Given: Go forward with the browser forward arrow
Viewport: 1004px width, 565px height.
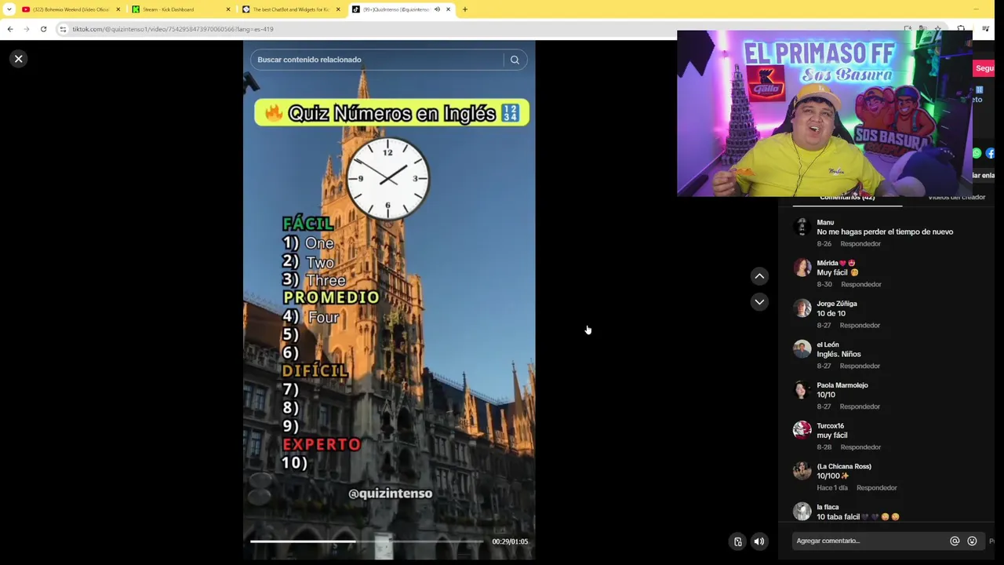Looking at the screenshot, I should click(x=26, y=29).
